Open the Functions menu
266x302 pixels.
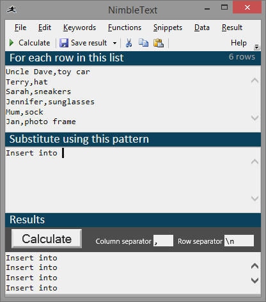(x=125, y=28)
